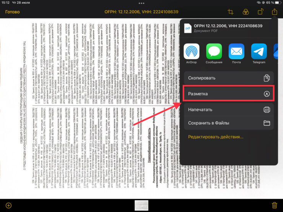Select Скопировать from the share menu
Viewport: 283px width, 212px height.
coord(229,78)
